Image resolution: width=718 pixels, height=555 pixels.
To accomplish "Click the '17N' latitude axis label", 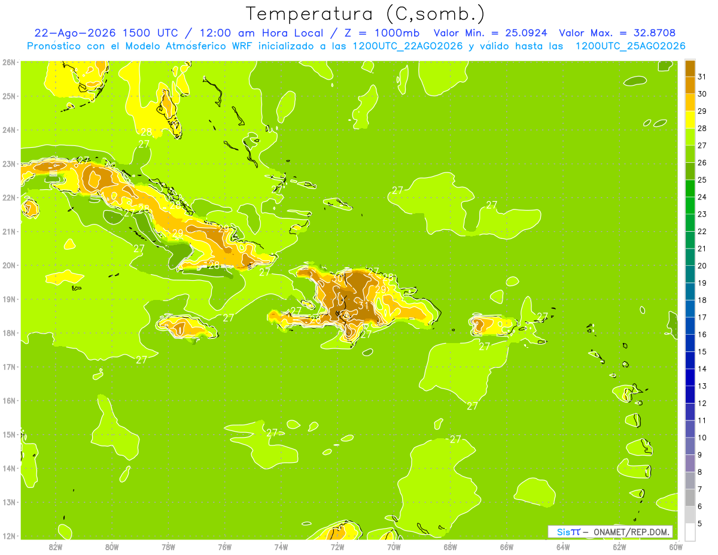I will 10,366.
